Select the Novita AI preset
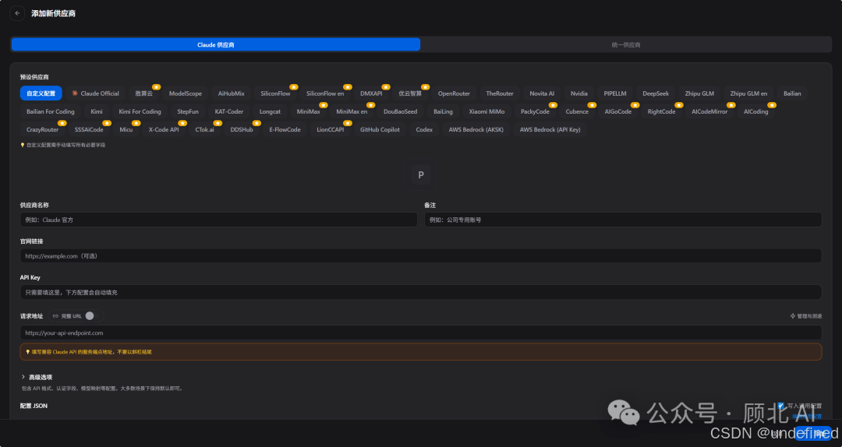The width and height of the screenshot is (842, 447). pyautogui.click(x=542, y=93)
